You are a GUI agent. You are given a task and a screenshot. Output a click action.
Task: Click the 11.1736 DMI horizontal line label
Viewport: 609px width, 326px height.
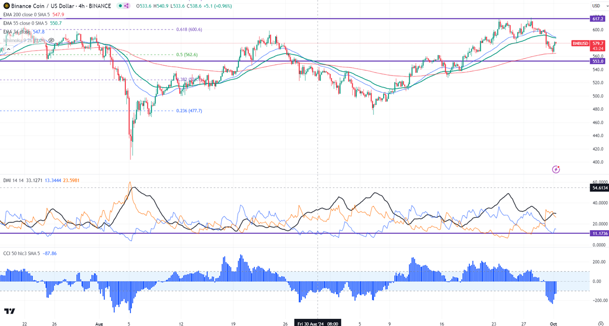pos(599,233)
